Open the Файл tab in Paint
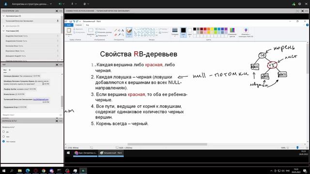This screenshot has height=174, width=310. tap(69, 25)
